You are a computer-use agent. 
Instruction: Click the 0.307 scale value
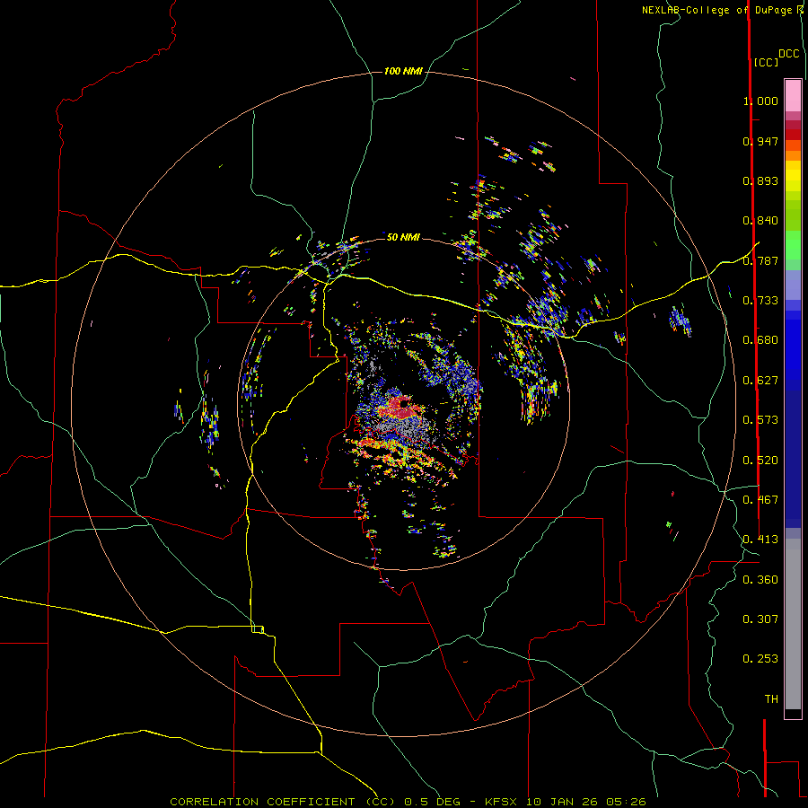[x=760, y=619]
